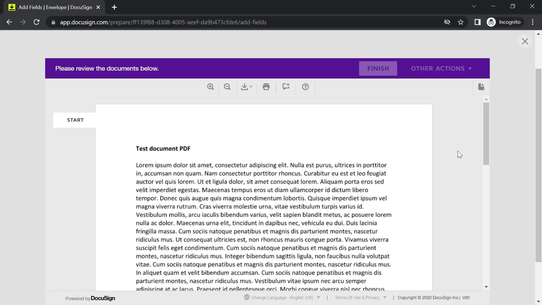The height and width of the screenshot is (305, 542).
Task: Expand the OTHER ACTIONS dropdown menu
Action: (441, 68)
